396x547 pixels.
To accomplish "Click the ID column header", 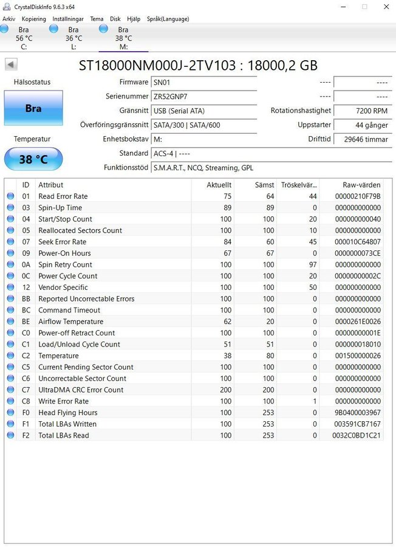I will click(x=26, y=185).
